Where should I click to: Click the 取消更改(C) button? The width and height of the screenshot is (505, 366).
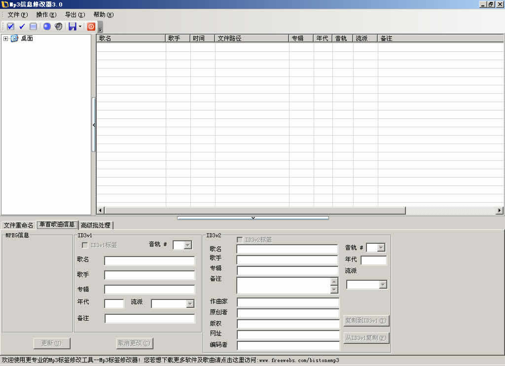(x=134, y=343)
